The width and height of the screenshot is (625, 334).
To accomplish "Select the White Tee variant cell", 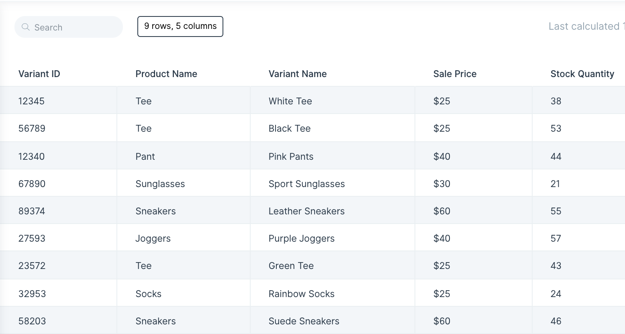I will coord(333,101).
